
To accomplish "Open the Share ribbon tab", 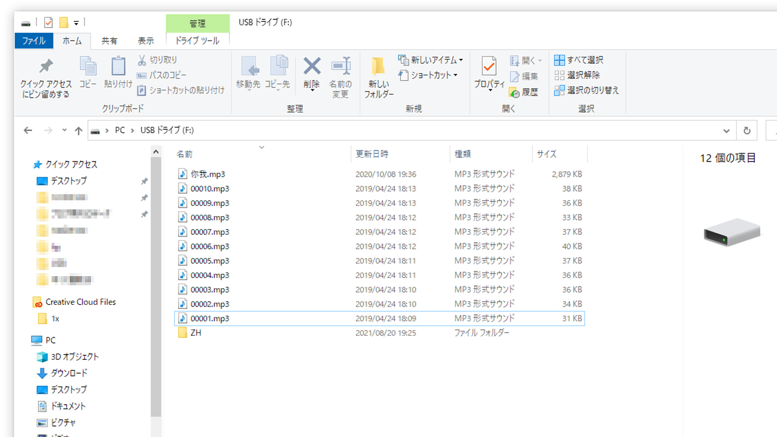I will [x=109, y=41].
